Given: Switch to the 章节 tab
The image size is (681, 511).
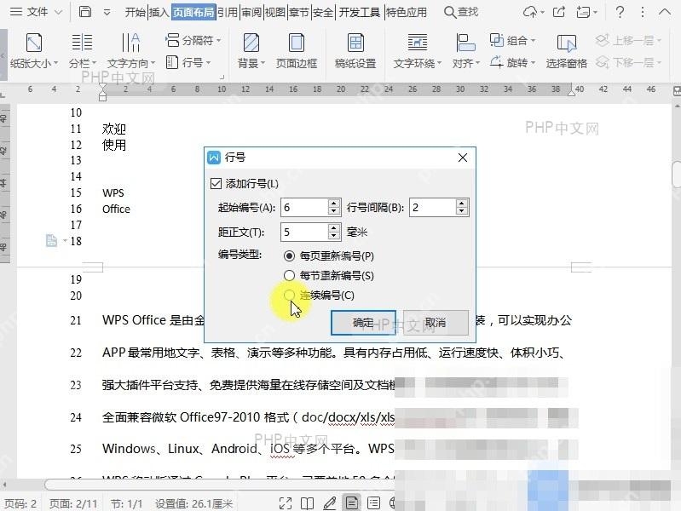Looking at the screenshot, I should pyautogui.click(x=299, y=12).
